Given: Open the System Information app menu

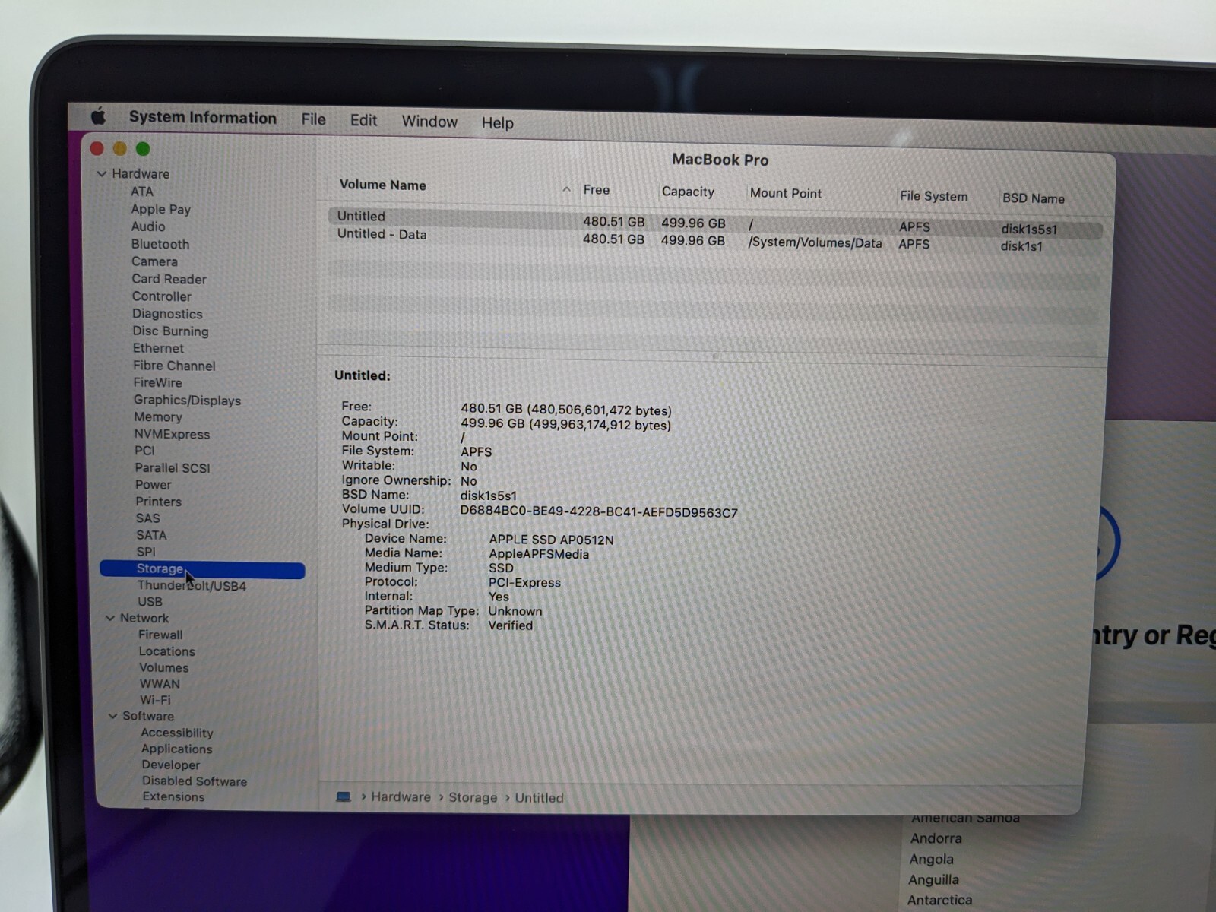Looking at the screenshot, I should coord(203,118).
